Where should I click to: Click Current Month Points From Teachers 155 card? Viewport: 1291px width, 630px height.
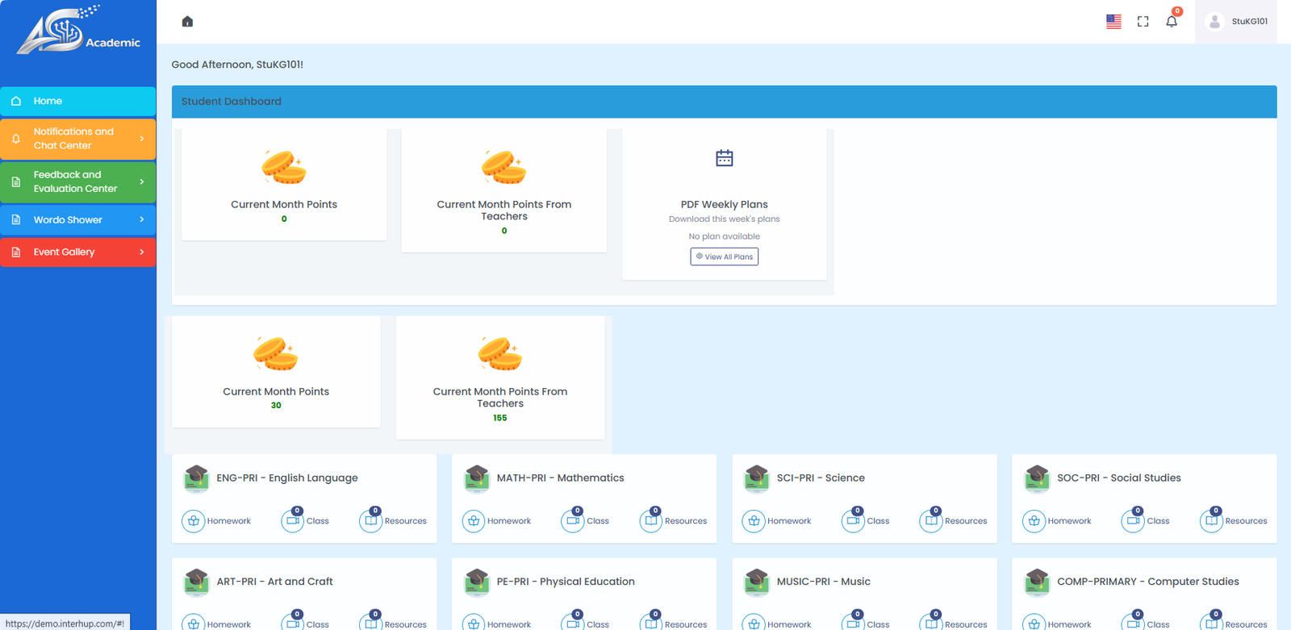click(500, 378)
